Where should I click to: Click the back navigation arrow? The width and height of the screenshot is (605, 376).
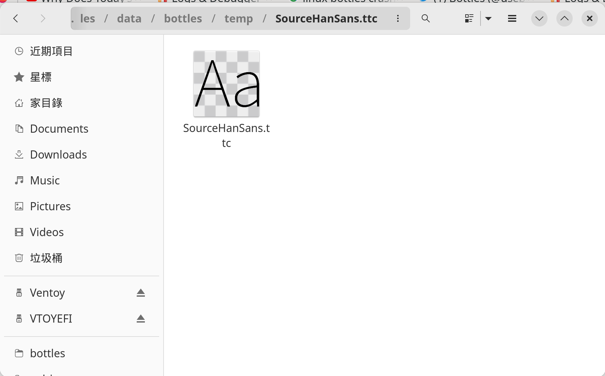(16, 18)
